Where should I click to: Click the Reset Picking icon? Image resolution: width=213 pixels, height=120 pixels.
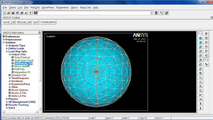point(161,13)
